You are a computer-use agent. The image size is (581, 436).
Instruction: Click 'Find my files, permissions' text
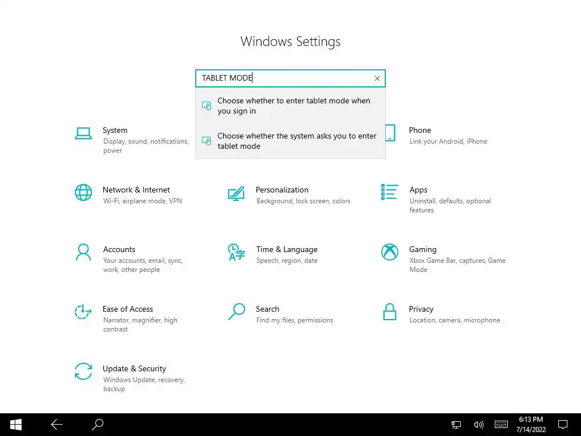pyautogui.click(x=294, y=320)
